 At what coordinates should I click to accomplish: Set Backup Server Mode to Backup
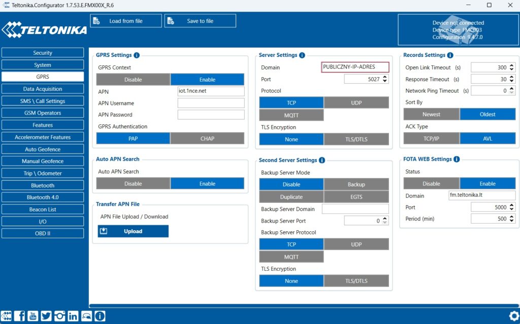click(x=356, y=184)
